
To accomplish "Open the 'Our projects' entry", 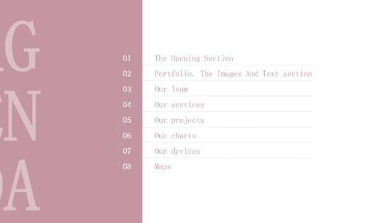I will click(179, 120).
